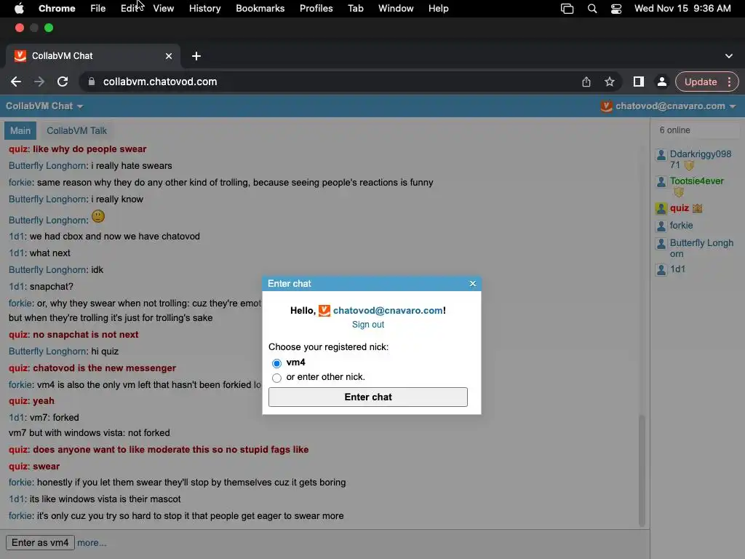This screenshot has width=745, height=559.
Task: Open Control Center in menu bar
Action: click(616, 9)
